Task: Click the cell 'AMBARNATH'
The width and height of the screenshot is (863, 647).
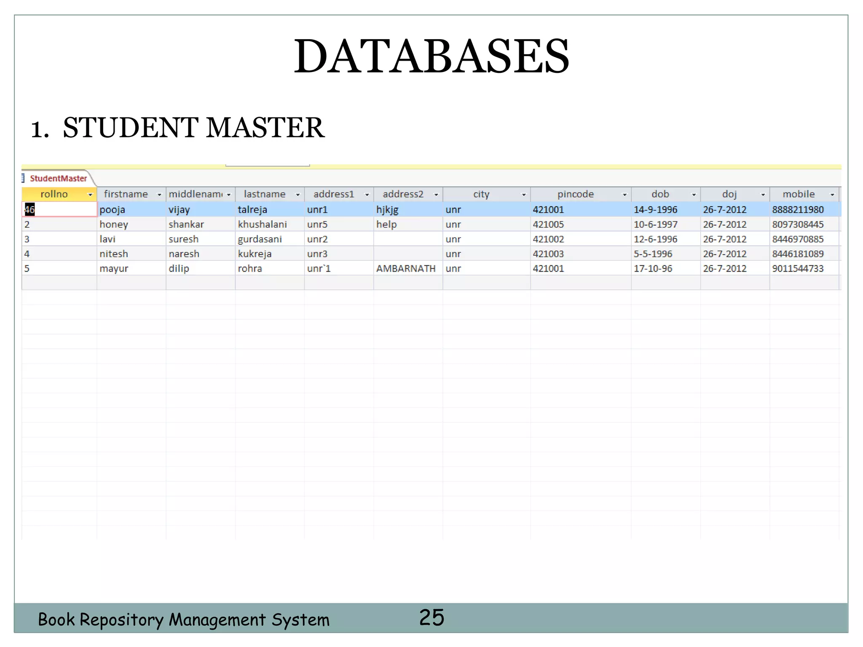Action: pos(408,268)
